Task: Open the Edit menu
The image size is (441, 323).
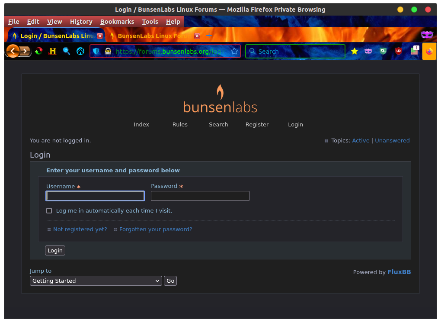Action: pyautogui.click(x=33, y=22)
